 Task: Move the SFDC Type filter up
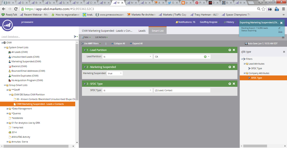(229, 84)
